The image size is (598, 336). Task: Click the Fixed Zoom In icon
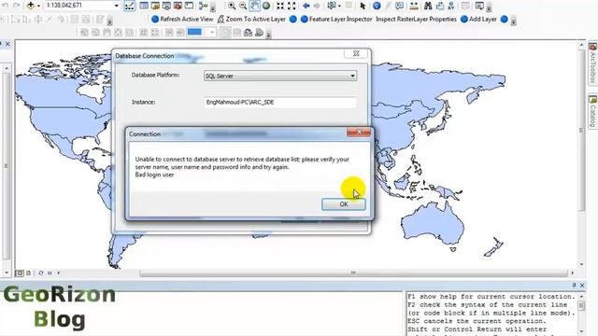280,6
